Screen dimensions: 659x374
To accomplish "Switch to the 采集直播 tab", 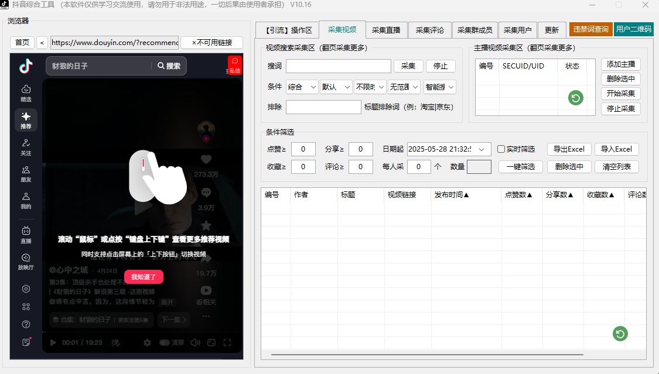I will pos(386,30).
